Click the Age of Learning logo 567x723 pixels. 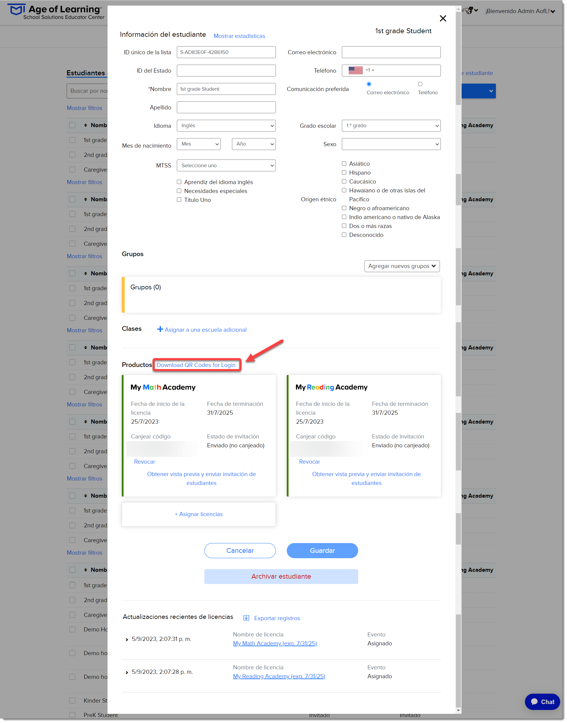coord(56,12)
